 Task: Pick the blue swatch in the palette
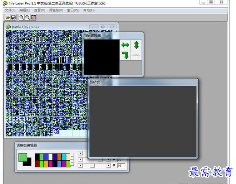pos(46,157)
